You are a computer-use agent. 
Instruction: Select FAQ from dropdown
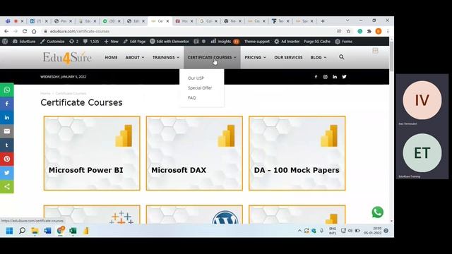pyautogui.click(x=191, y=97)
